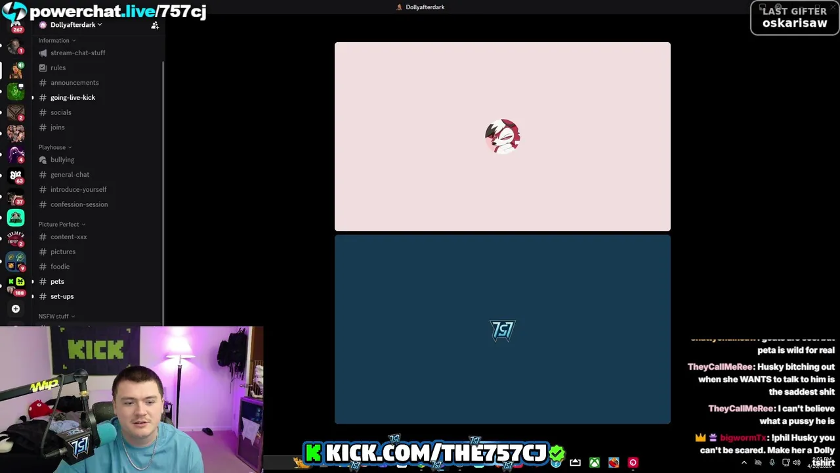Click the fox avatar in the pink tile

coord(503,137)
